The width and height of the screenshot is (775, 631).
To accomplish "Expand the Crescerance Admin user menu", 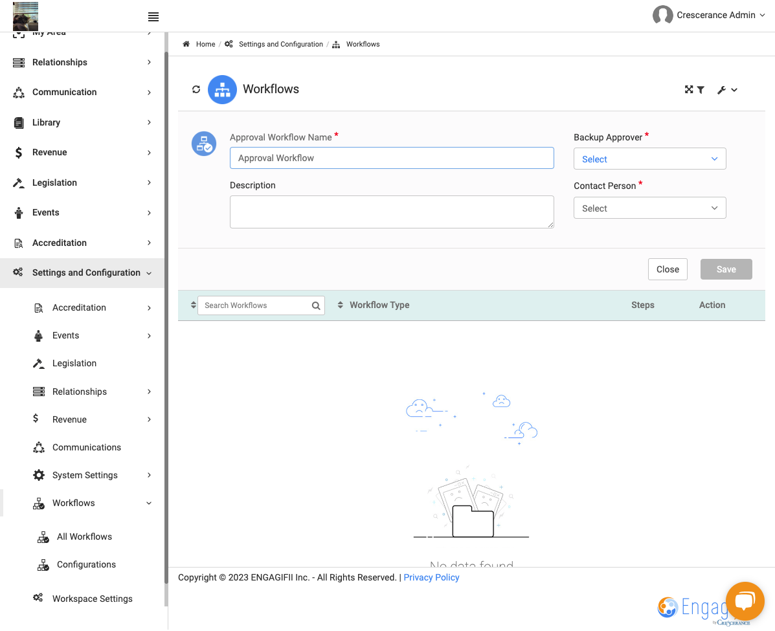I will point(761,16).
